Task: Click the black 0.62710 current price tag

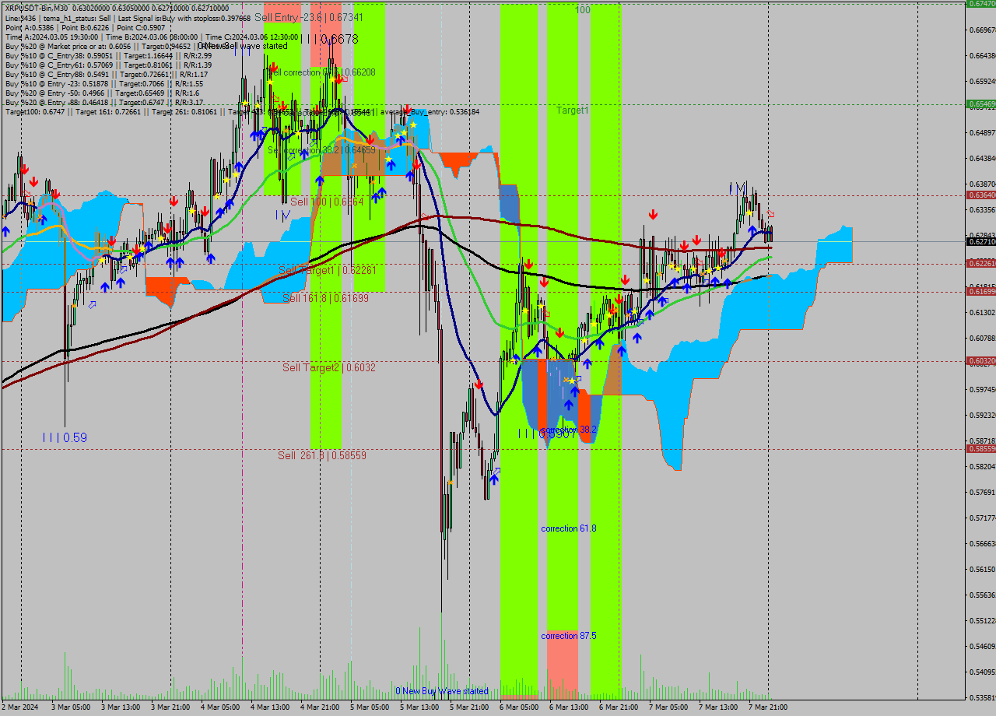Action: (980, 242)
